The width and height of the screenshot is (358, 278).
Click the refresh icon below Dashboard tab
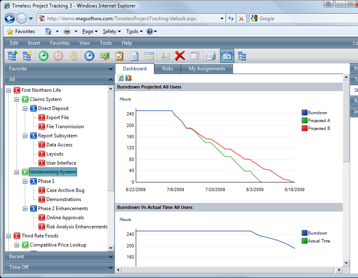(120, 78)
